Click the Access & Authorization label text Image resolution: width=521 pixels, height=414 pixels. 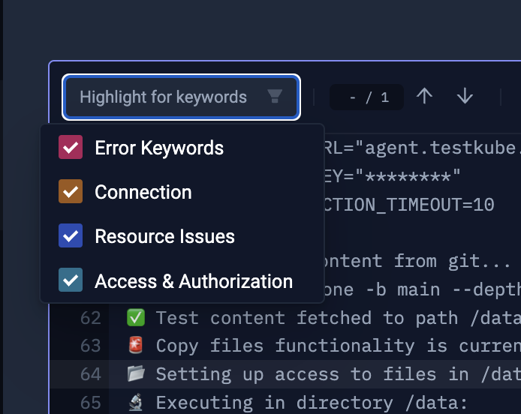tap(194, 281)
